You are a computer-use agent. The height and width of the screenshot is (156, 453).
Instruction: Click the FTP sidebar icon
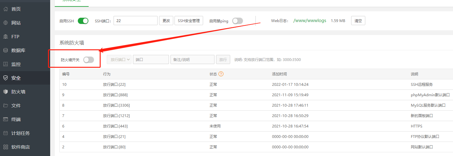[6, 36]
